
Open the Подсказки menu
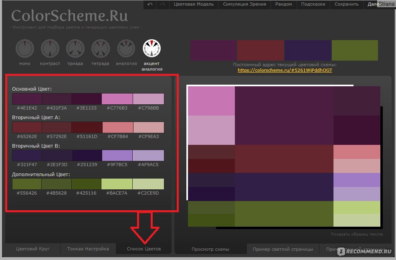point(313,4)
